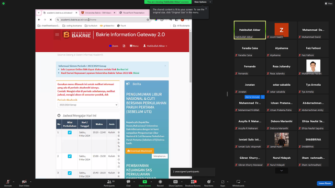Open the kurikulum bookmark folder
Image resolution: width=335 pixels, height=188 pixels.
tap(91, 26)
